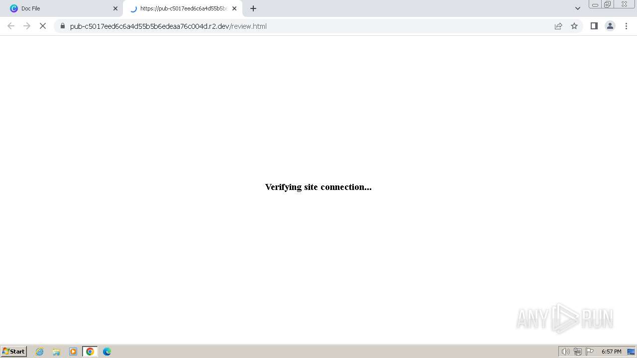637x358 pixels.
Task: Click the 6:57 PM clock
Action: 611,352
